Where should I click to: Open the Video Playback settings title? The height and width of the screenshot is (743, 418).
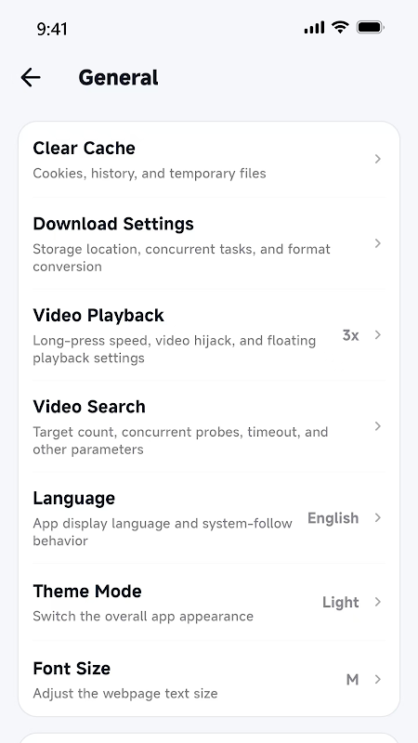coord(98,315)
